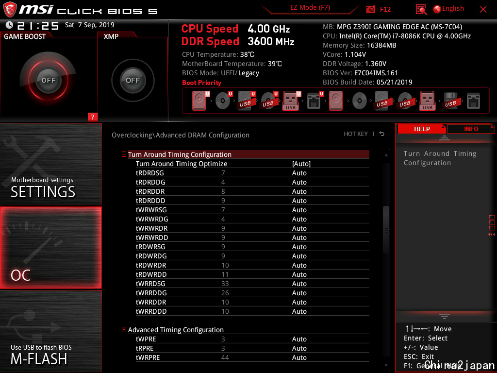Select the tRDWRDD timing row
This screenshot has height=373, width=497.
tap(252, 274)
